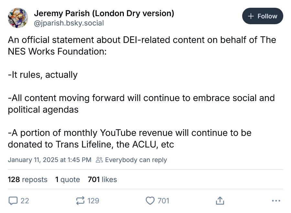Screen dimensions: 291x213
Task: Follow Jeremy Parish via Follow button
Action: click(x=263, y=16)
